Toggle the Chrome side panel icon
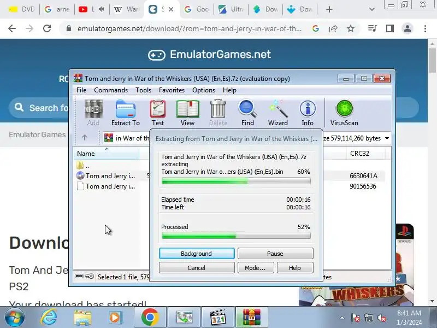 pos(390,28)
